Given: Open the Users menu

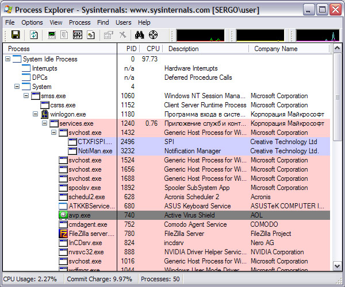Looking at the screenshot, I should pyautogui.click(x=124, y=22).
